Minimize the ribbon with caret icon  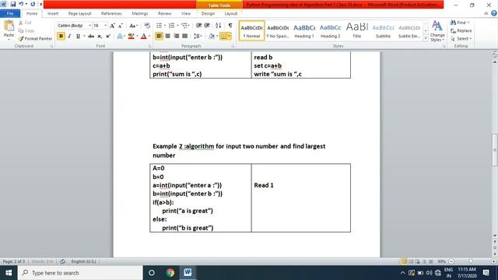[486, 13]
